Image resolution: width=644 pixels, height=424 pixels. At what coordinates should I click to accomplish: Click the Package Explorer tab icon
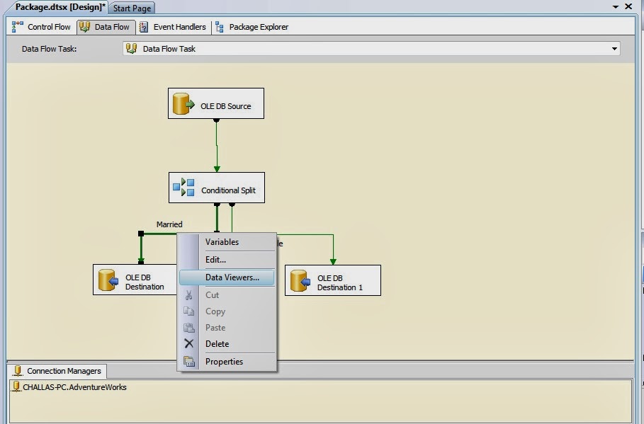pos(220,27)
